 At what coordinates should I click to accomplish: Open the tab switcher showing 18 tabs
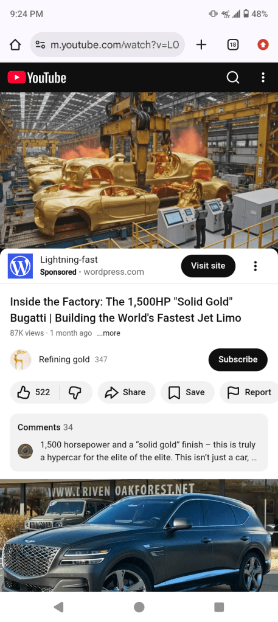pyautogui.click(x=233, y=45)
